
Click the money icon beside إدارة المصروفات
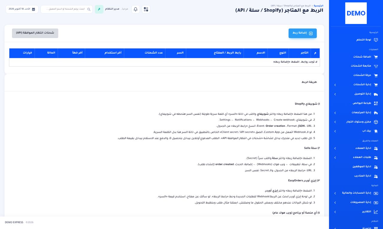tap(376, 203)
